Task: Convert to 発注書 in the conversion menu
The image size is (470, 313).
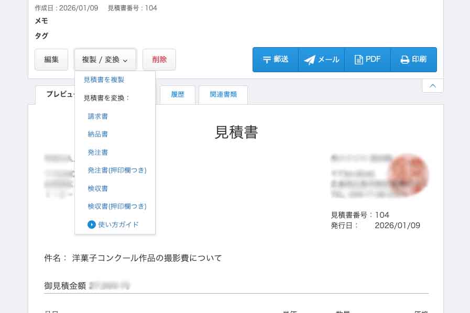Action: [98, 152]
